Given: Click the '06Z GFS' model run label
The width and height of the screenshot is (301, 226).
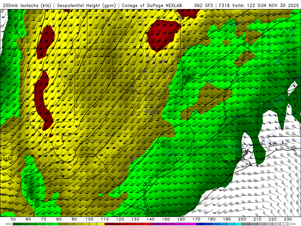Looking at the screenshot, I should pos(204,6).
